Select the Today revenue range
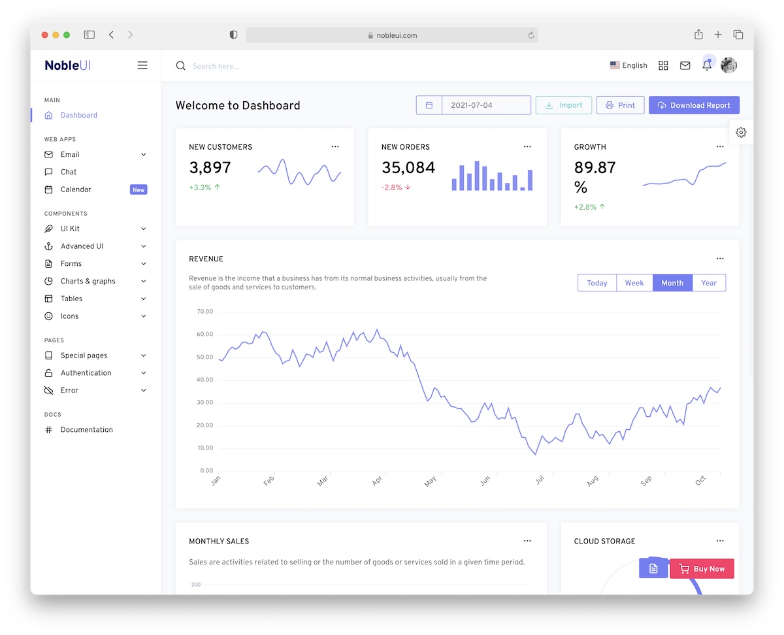 pyautogui.click(x=597, y=283)
